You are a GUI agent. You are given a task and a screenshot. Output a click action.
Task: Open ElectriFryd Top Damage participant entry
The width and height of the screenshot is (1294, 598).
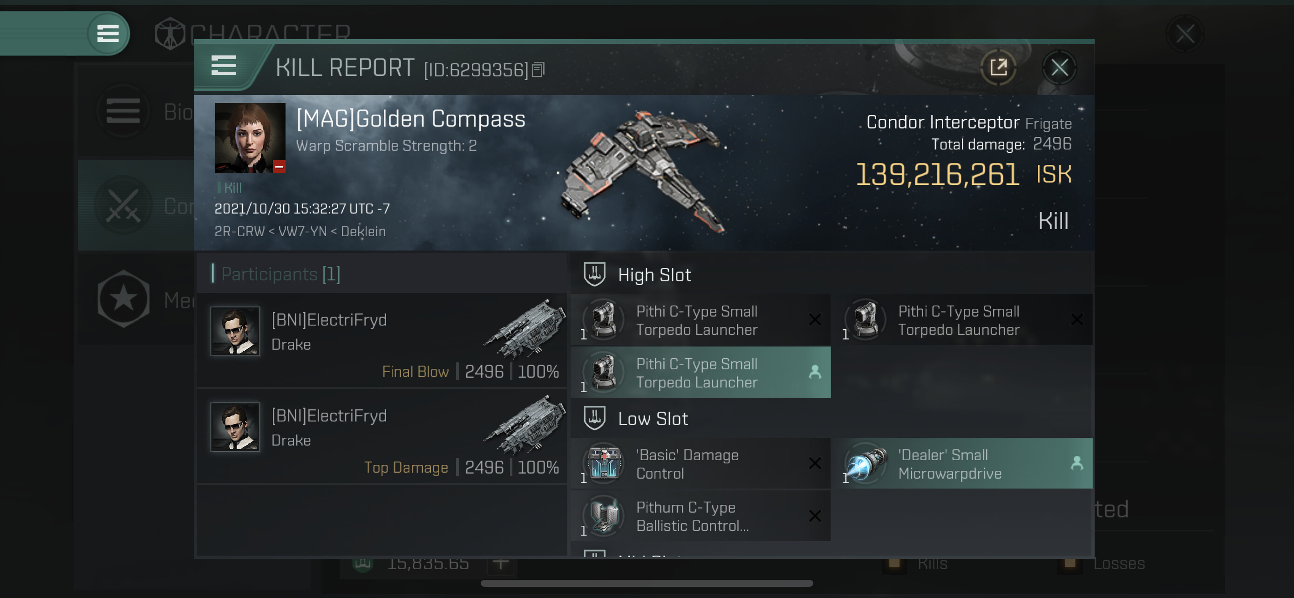382,437
